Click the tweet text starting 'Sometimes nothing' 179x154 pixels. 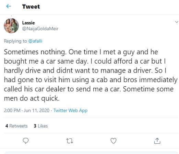click(x=91, y=75)
